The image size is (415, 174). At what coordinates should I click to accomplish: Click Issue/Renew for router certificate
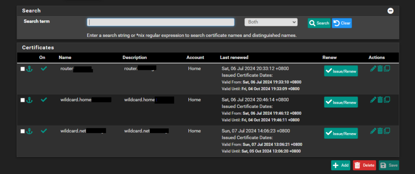tap(341, 71)
